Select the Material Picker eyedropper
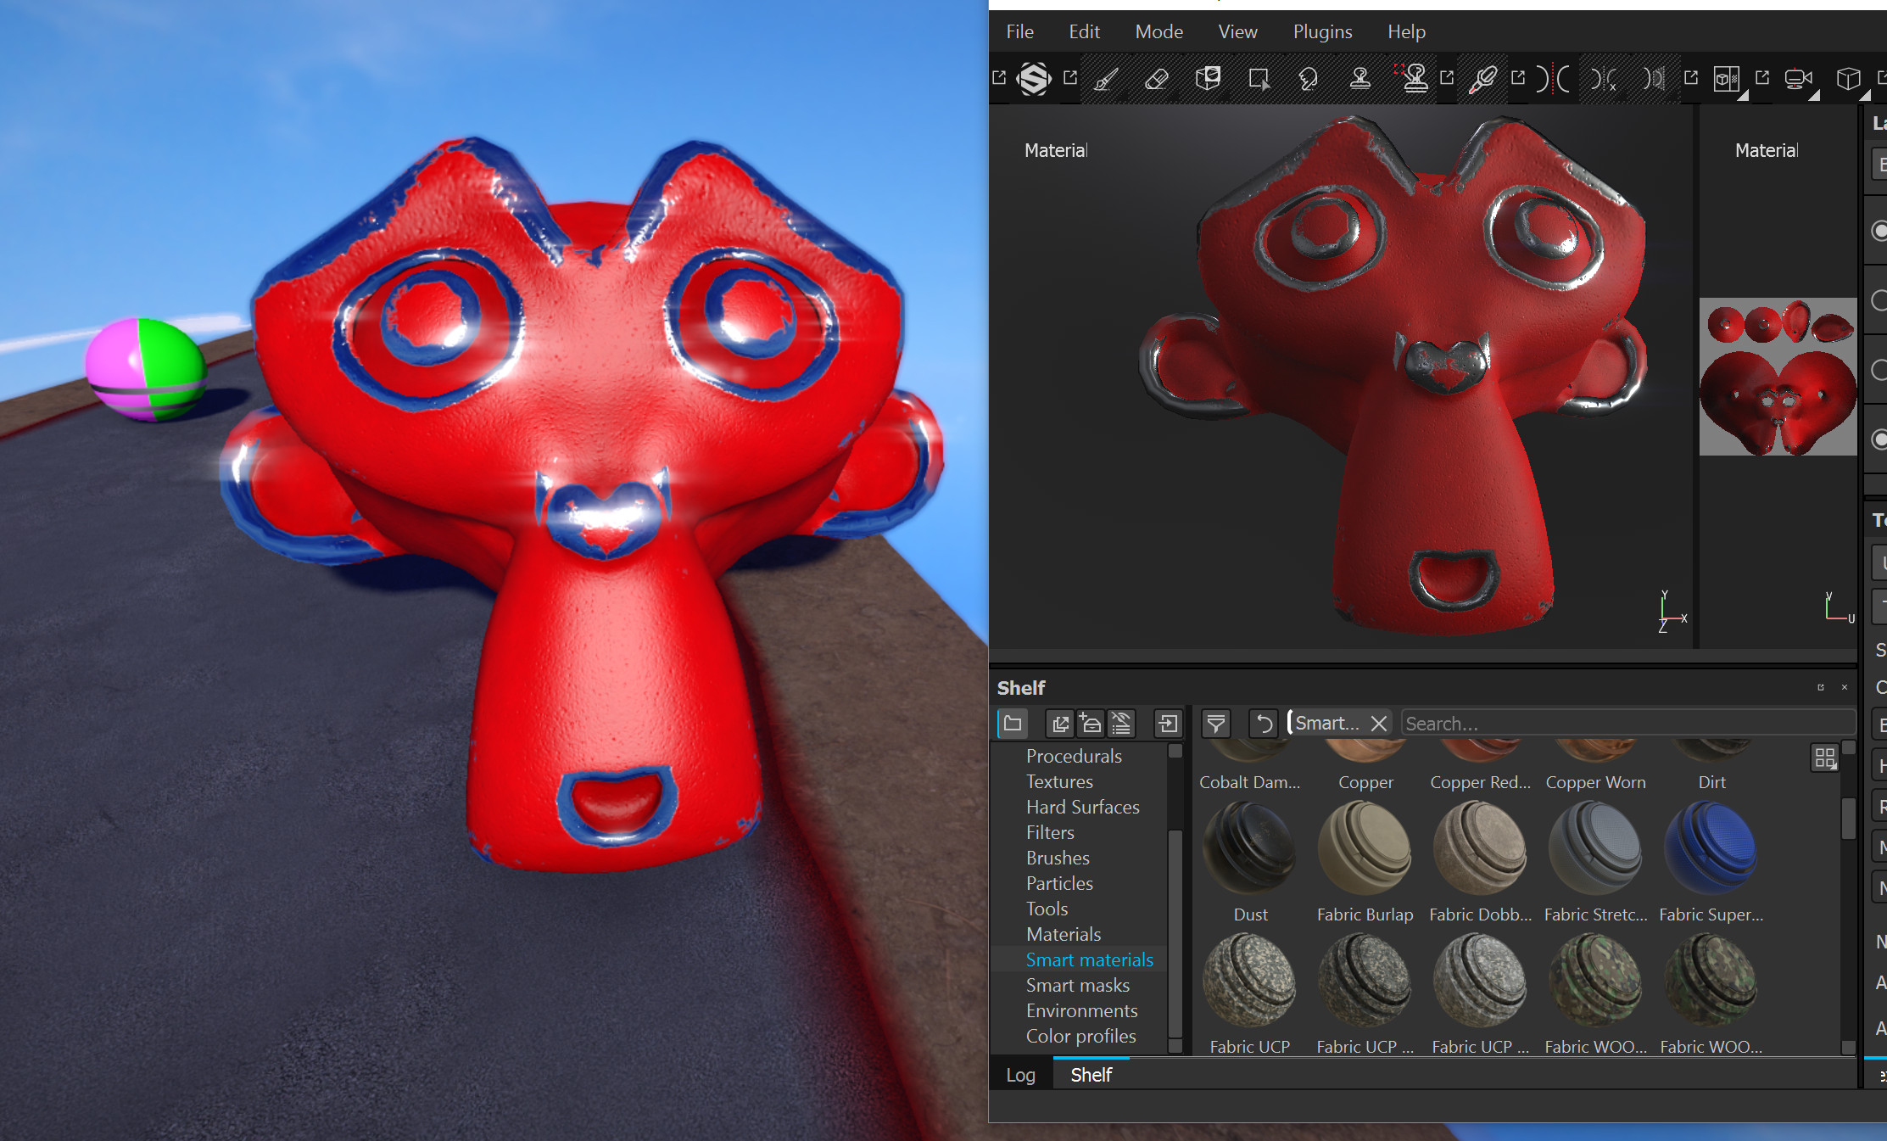1887x1141 pixels. coord(1482,80)
